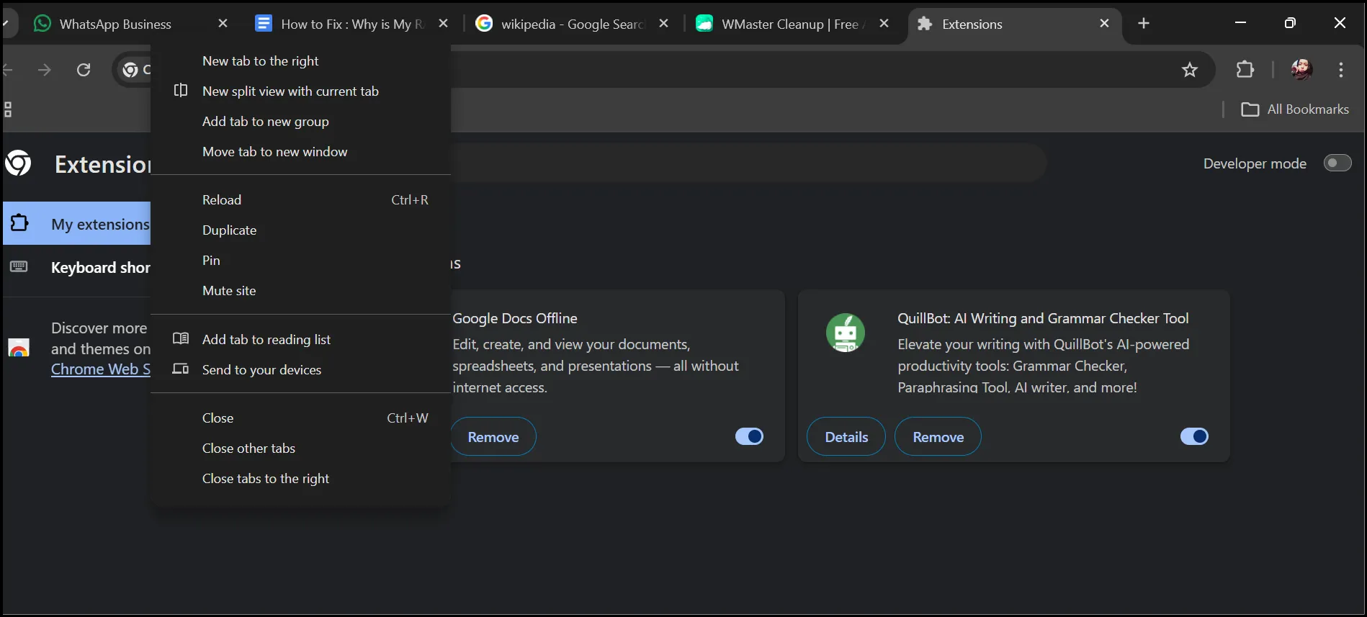This screenshot has height=617, width=1367.
Task: Choose Duplicate from context menu
Action: (x=301, y=230)
